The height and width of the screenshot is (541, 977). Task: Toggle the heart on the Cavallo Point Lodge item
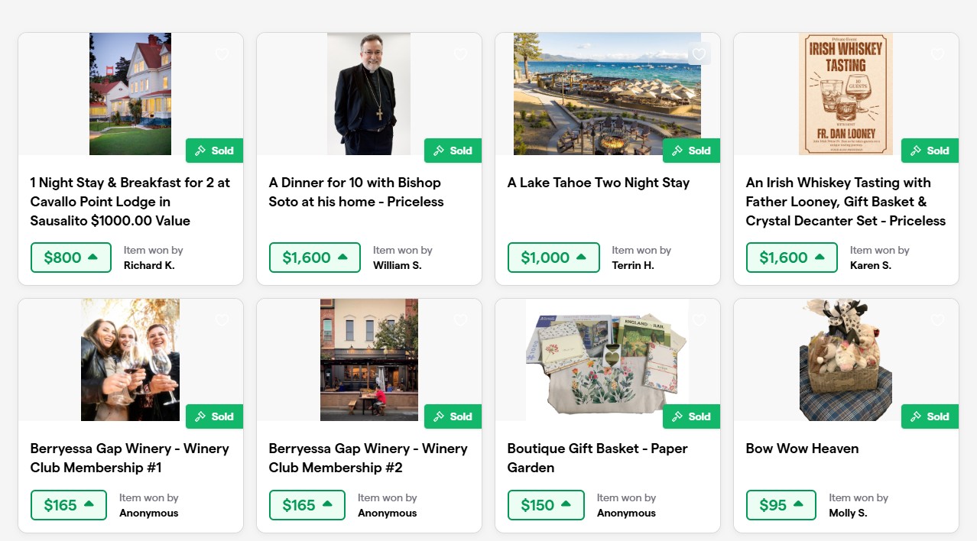point(222,54)
